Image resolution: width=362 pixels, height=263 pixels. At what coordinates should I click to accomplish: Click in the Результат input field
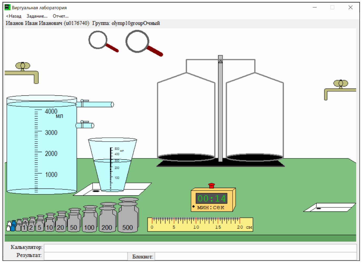[x=86, y=256]
